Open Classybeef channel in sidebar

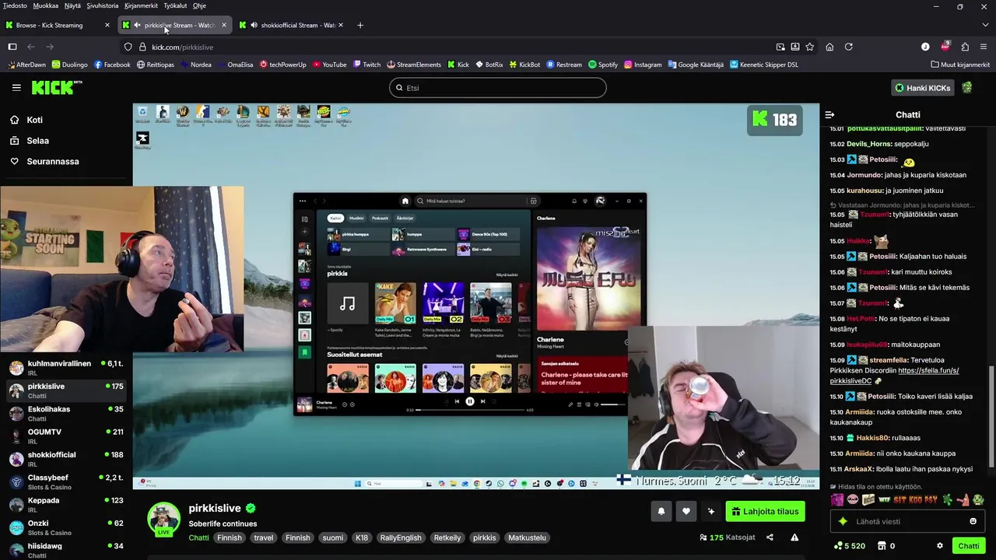[x=66, y=482]
